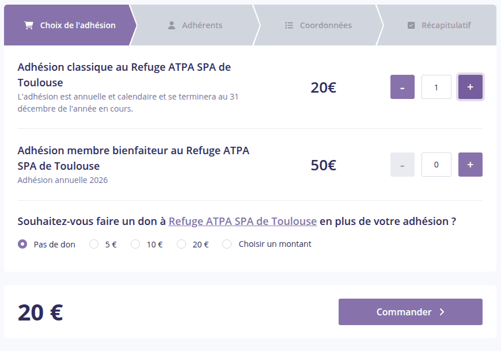Choose the Choisir un montant donation option
The width and height of the screenshot is (501, 351).
click(227, 244)
